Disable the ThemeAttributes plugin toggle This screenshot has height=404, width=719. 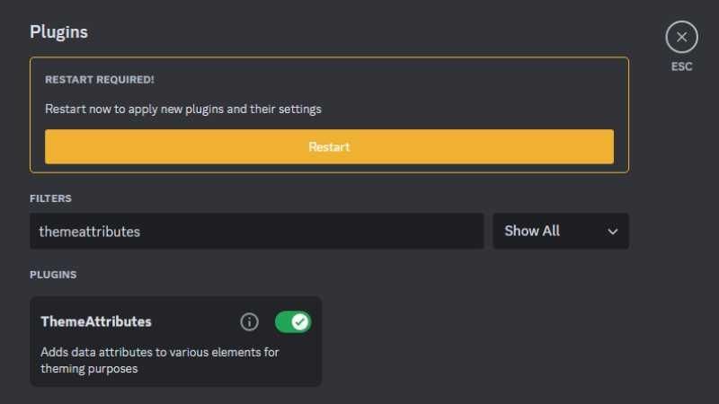tap(292, 321)
